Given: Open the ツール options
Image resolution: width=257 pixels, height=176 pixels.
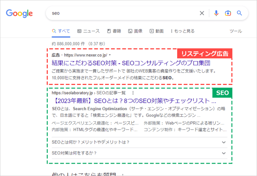Looking at the screenshot, I should click(x=236, y=31).
